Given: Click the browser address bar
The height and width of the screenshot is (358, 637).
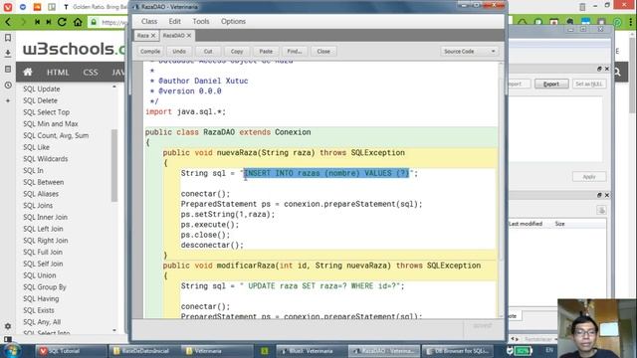Looking at the screenshot, I should (x=107, y=22).
